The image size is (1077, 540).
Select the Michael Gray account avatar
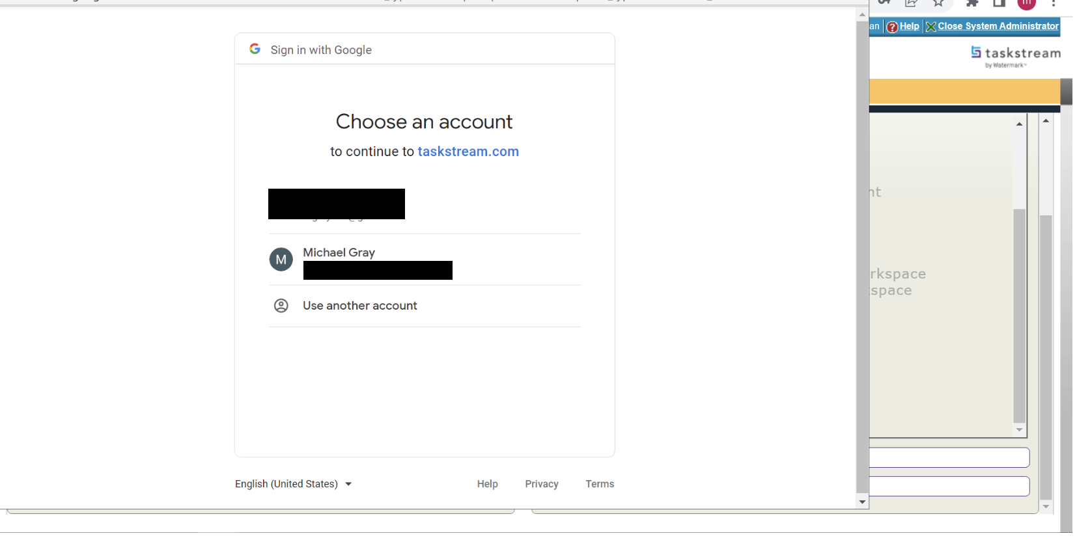[281, 260]
